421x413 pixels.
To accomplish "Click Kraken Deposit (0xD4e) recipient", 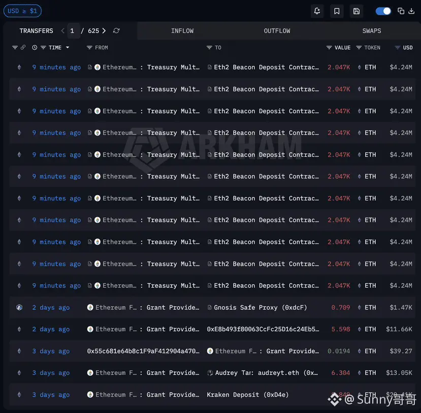I will click(247, 395).
